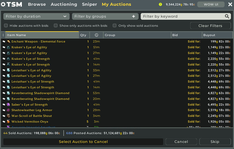Click the search magnifier icon

(x=227, y=16)
